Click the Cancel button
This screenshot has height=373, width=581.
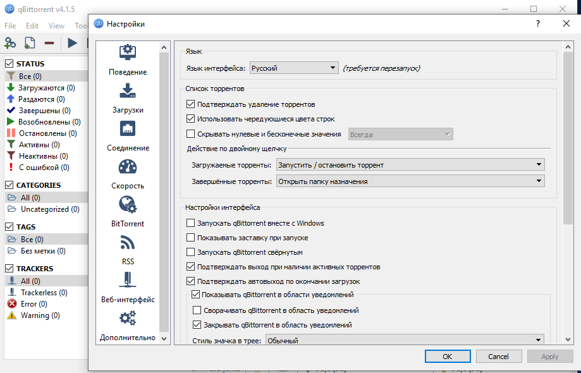pos(498,357)
